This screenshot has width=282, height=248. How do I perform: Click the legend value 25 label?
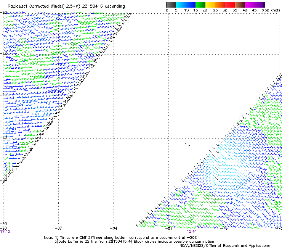tap(215, 10)
